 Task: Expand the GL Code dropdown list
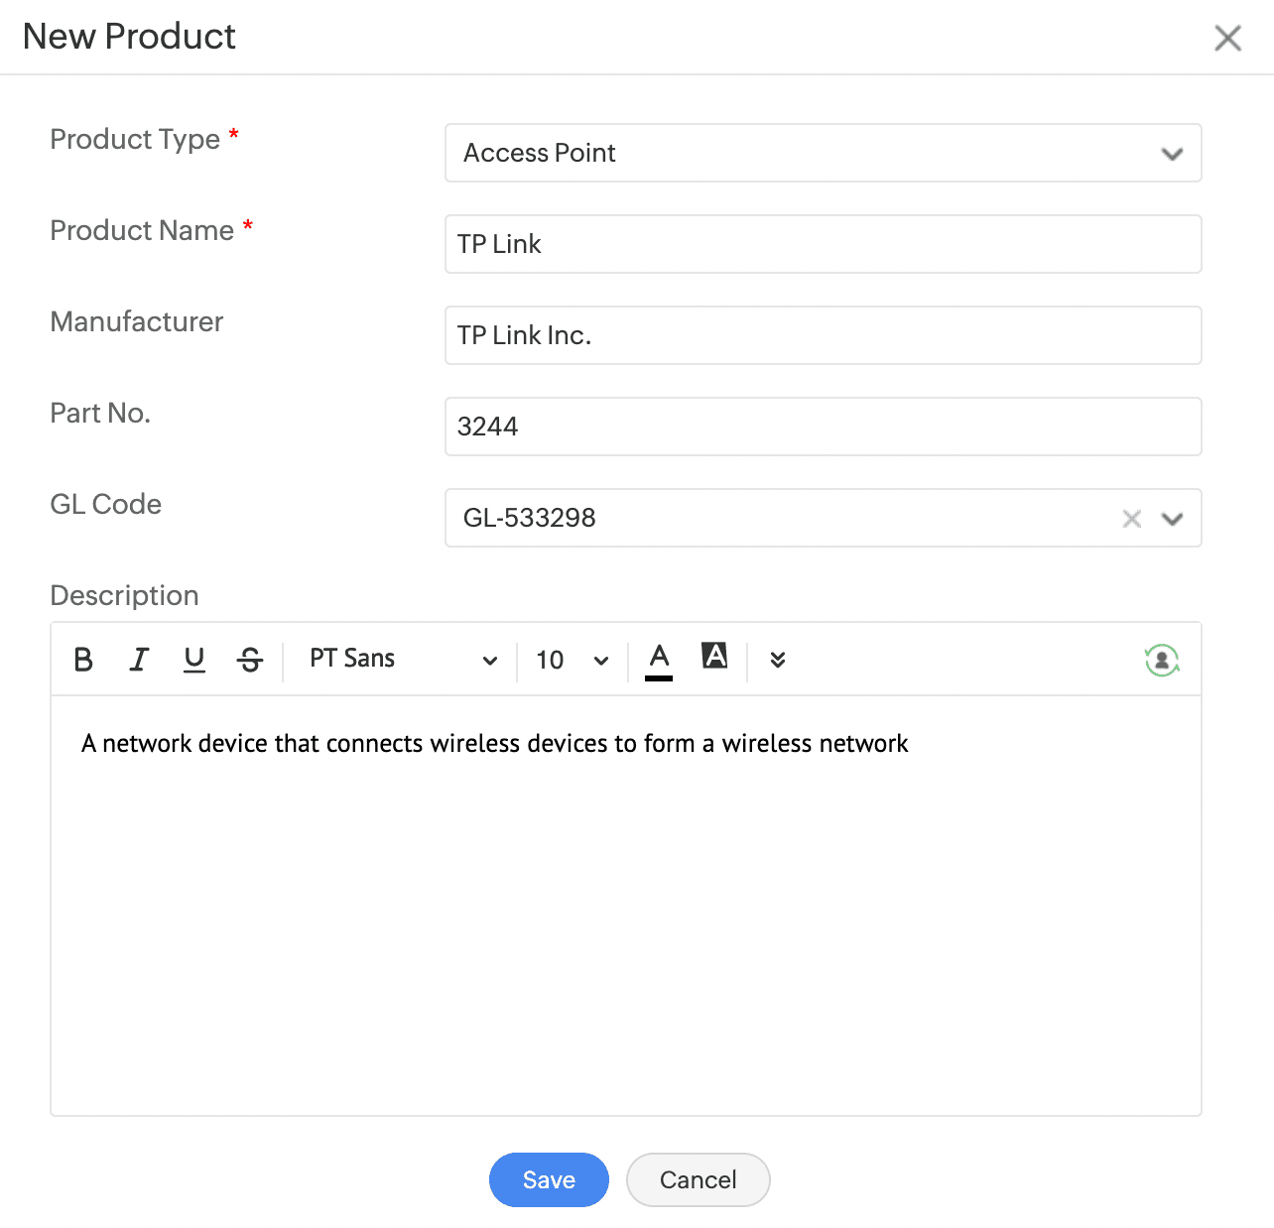(x=1173, y=519)
